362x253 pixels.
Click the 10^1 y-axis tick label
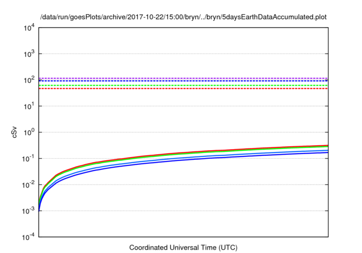coord(29,106)
